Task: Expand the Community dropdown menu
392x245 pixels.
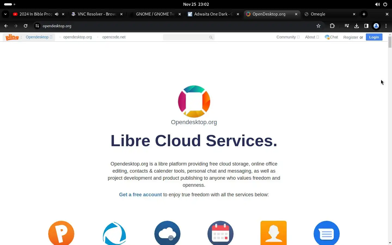Action: tap(288, 37)
